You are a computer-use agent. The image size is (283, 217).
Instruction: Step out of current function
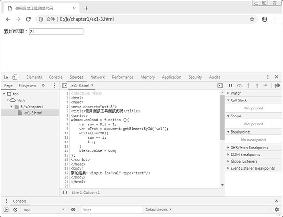pyautogui.click(x=257, y=85)
